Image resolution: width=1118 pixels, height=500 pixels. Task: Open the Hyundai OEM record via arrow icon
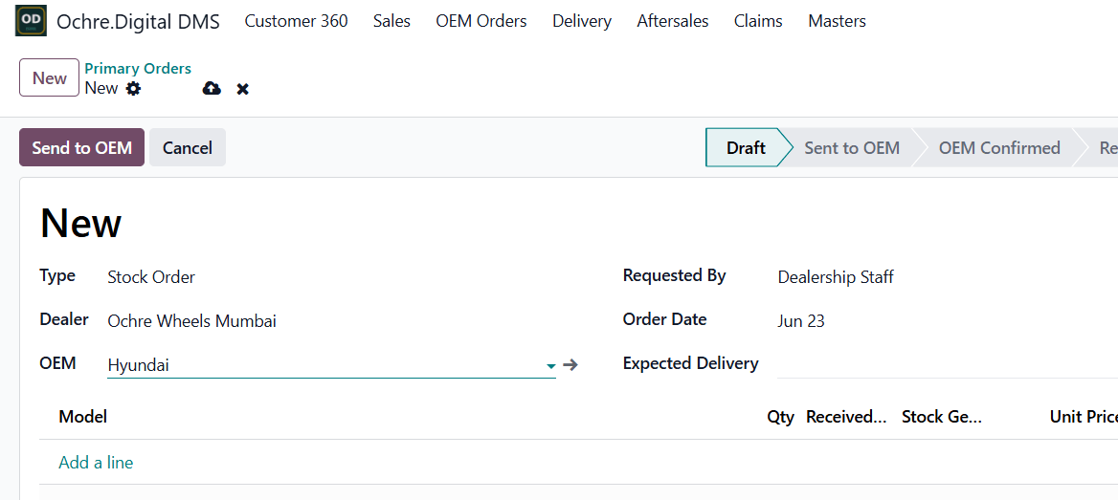coord(570,365)
